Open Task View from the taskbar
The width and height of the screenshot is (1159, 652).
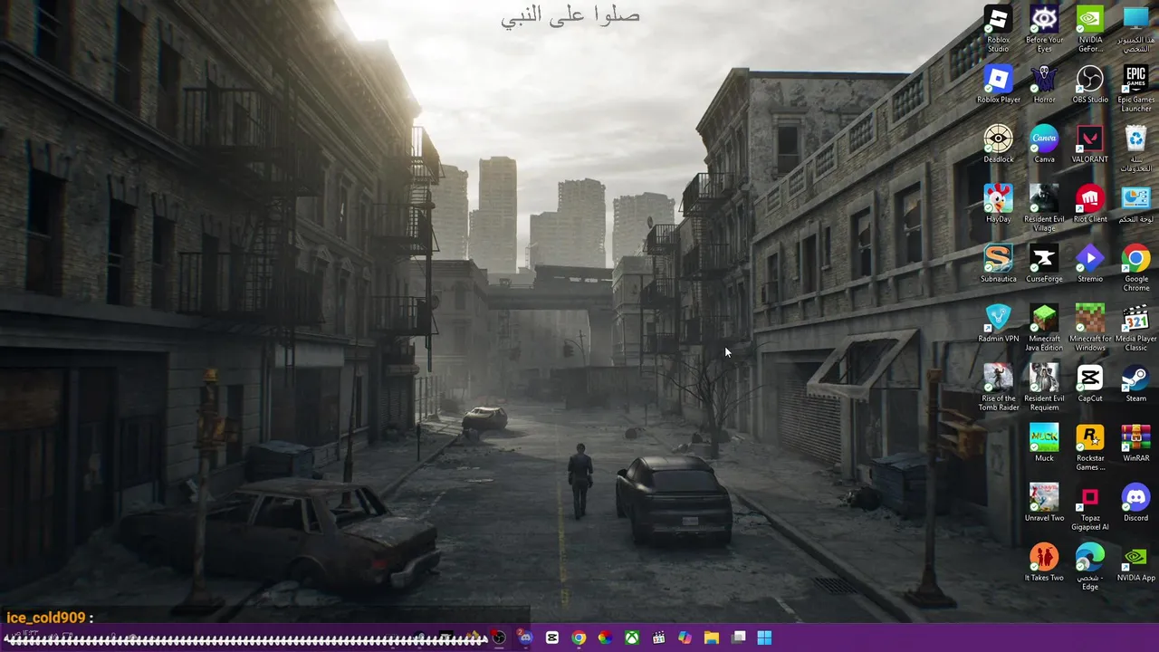(x=738, y=638)
